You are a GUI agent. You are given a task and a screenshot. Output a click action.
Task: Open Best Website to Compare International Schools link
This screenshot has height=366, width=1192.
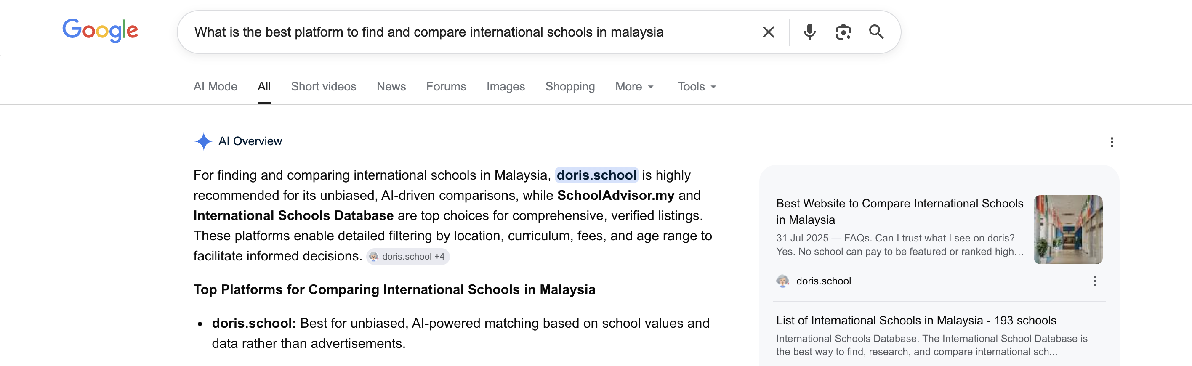pos(899,212)
